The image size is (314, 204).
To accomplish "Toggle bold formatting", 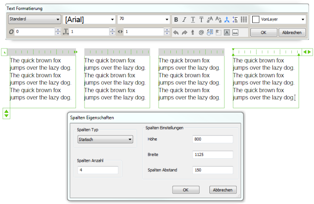I will tap(176, 19).
